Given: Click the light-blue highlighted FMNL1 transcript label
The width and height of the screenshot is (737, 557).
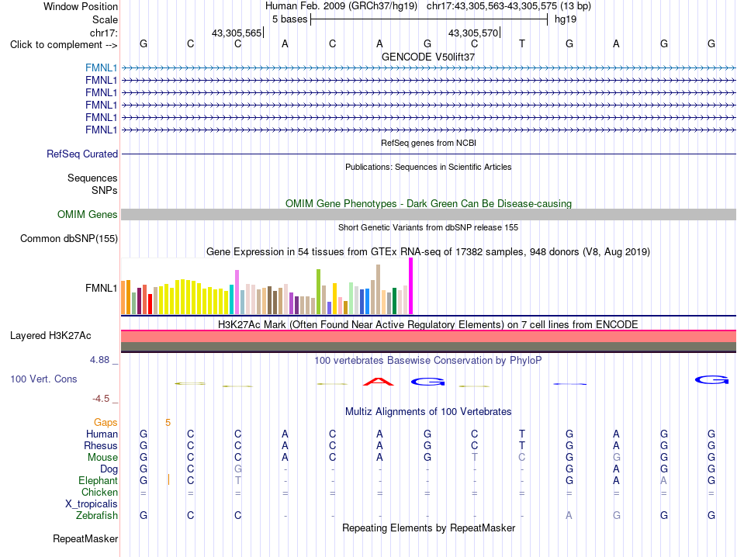Looking at the screenshot, I should (101, 67).
